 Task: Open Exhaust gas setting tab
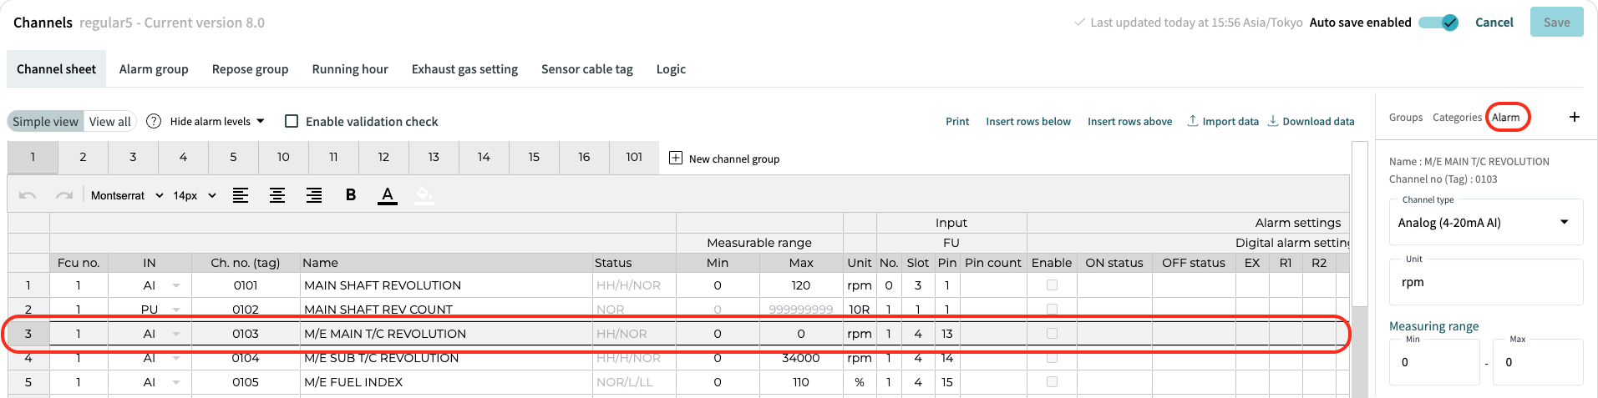pyautogui.click(x=464, y=68)
